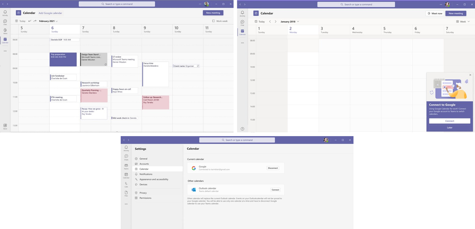Open Calls in the Settings window sidebar
The height and width of the screenshot is (229, 475).
(x=126, y=184)
